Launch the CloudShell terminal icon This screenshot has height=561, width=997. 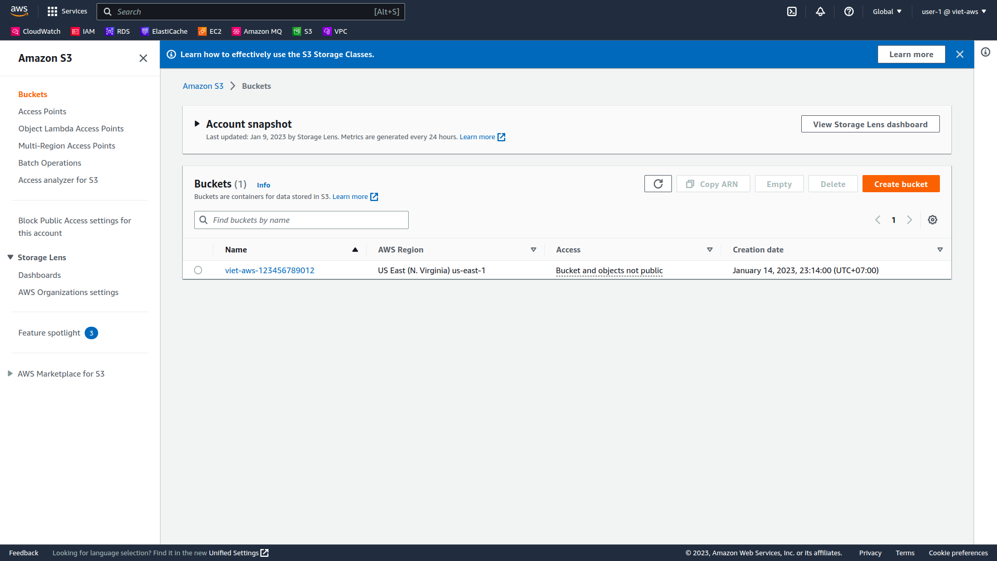coord(792,11)
